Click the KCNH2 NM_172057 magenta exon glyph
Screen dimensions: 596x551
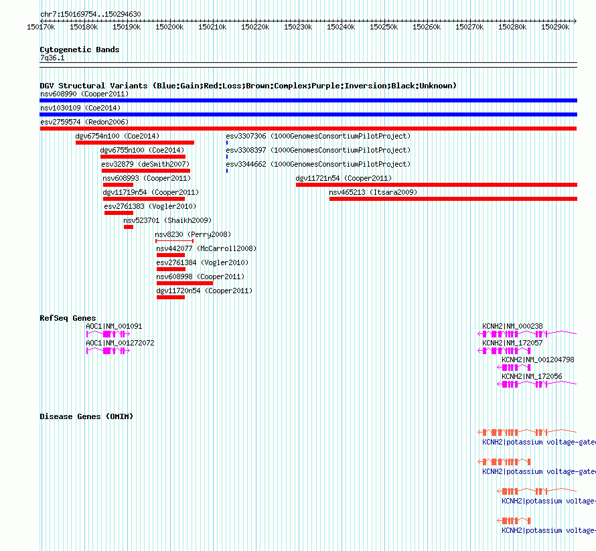pos(504,351)
